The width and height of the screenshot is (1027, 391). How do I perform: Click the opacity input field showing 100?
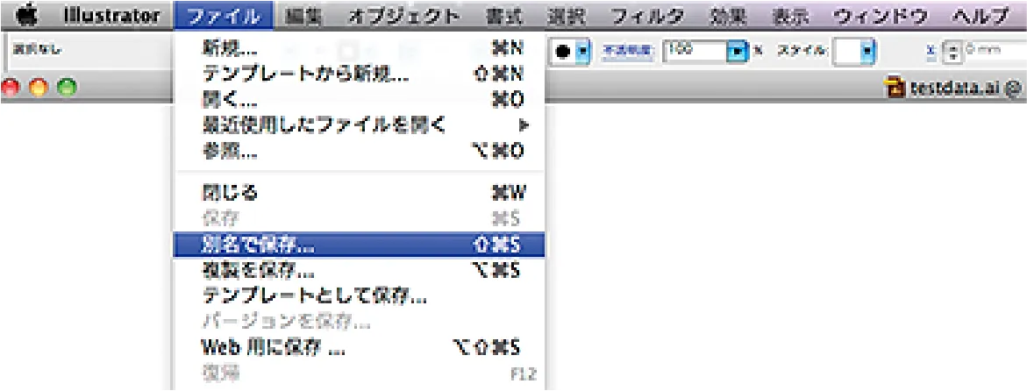[695, 51]
